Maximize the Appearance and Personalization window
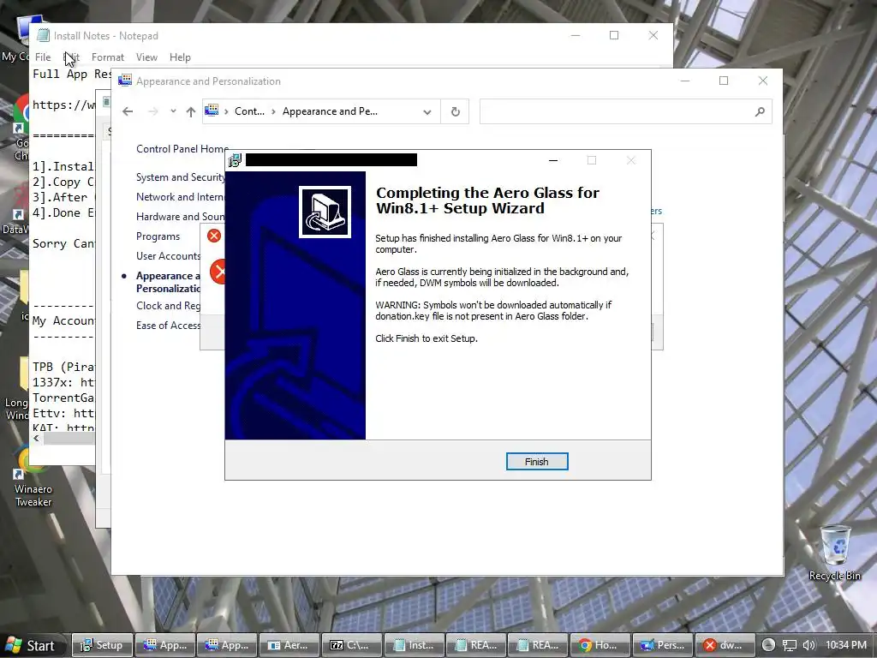 pyautogui.click(x=724, y=81)
